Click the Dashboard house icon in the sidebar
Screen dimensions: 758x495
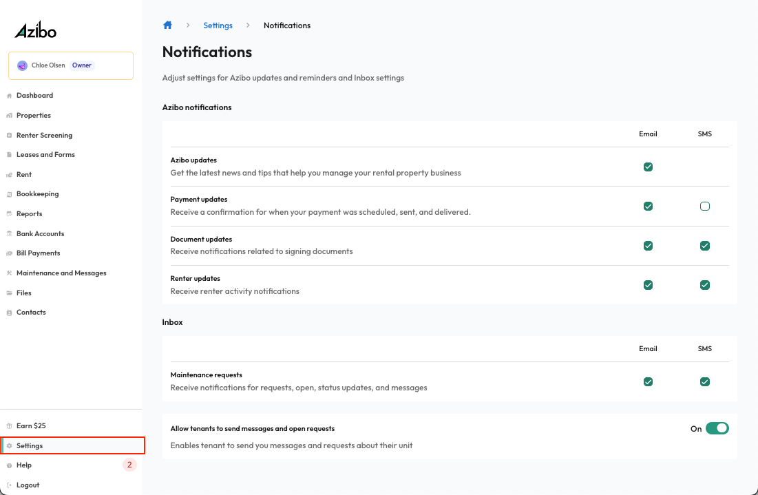tap(9, 96)
